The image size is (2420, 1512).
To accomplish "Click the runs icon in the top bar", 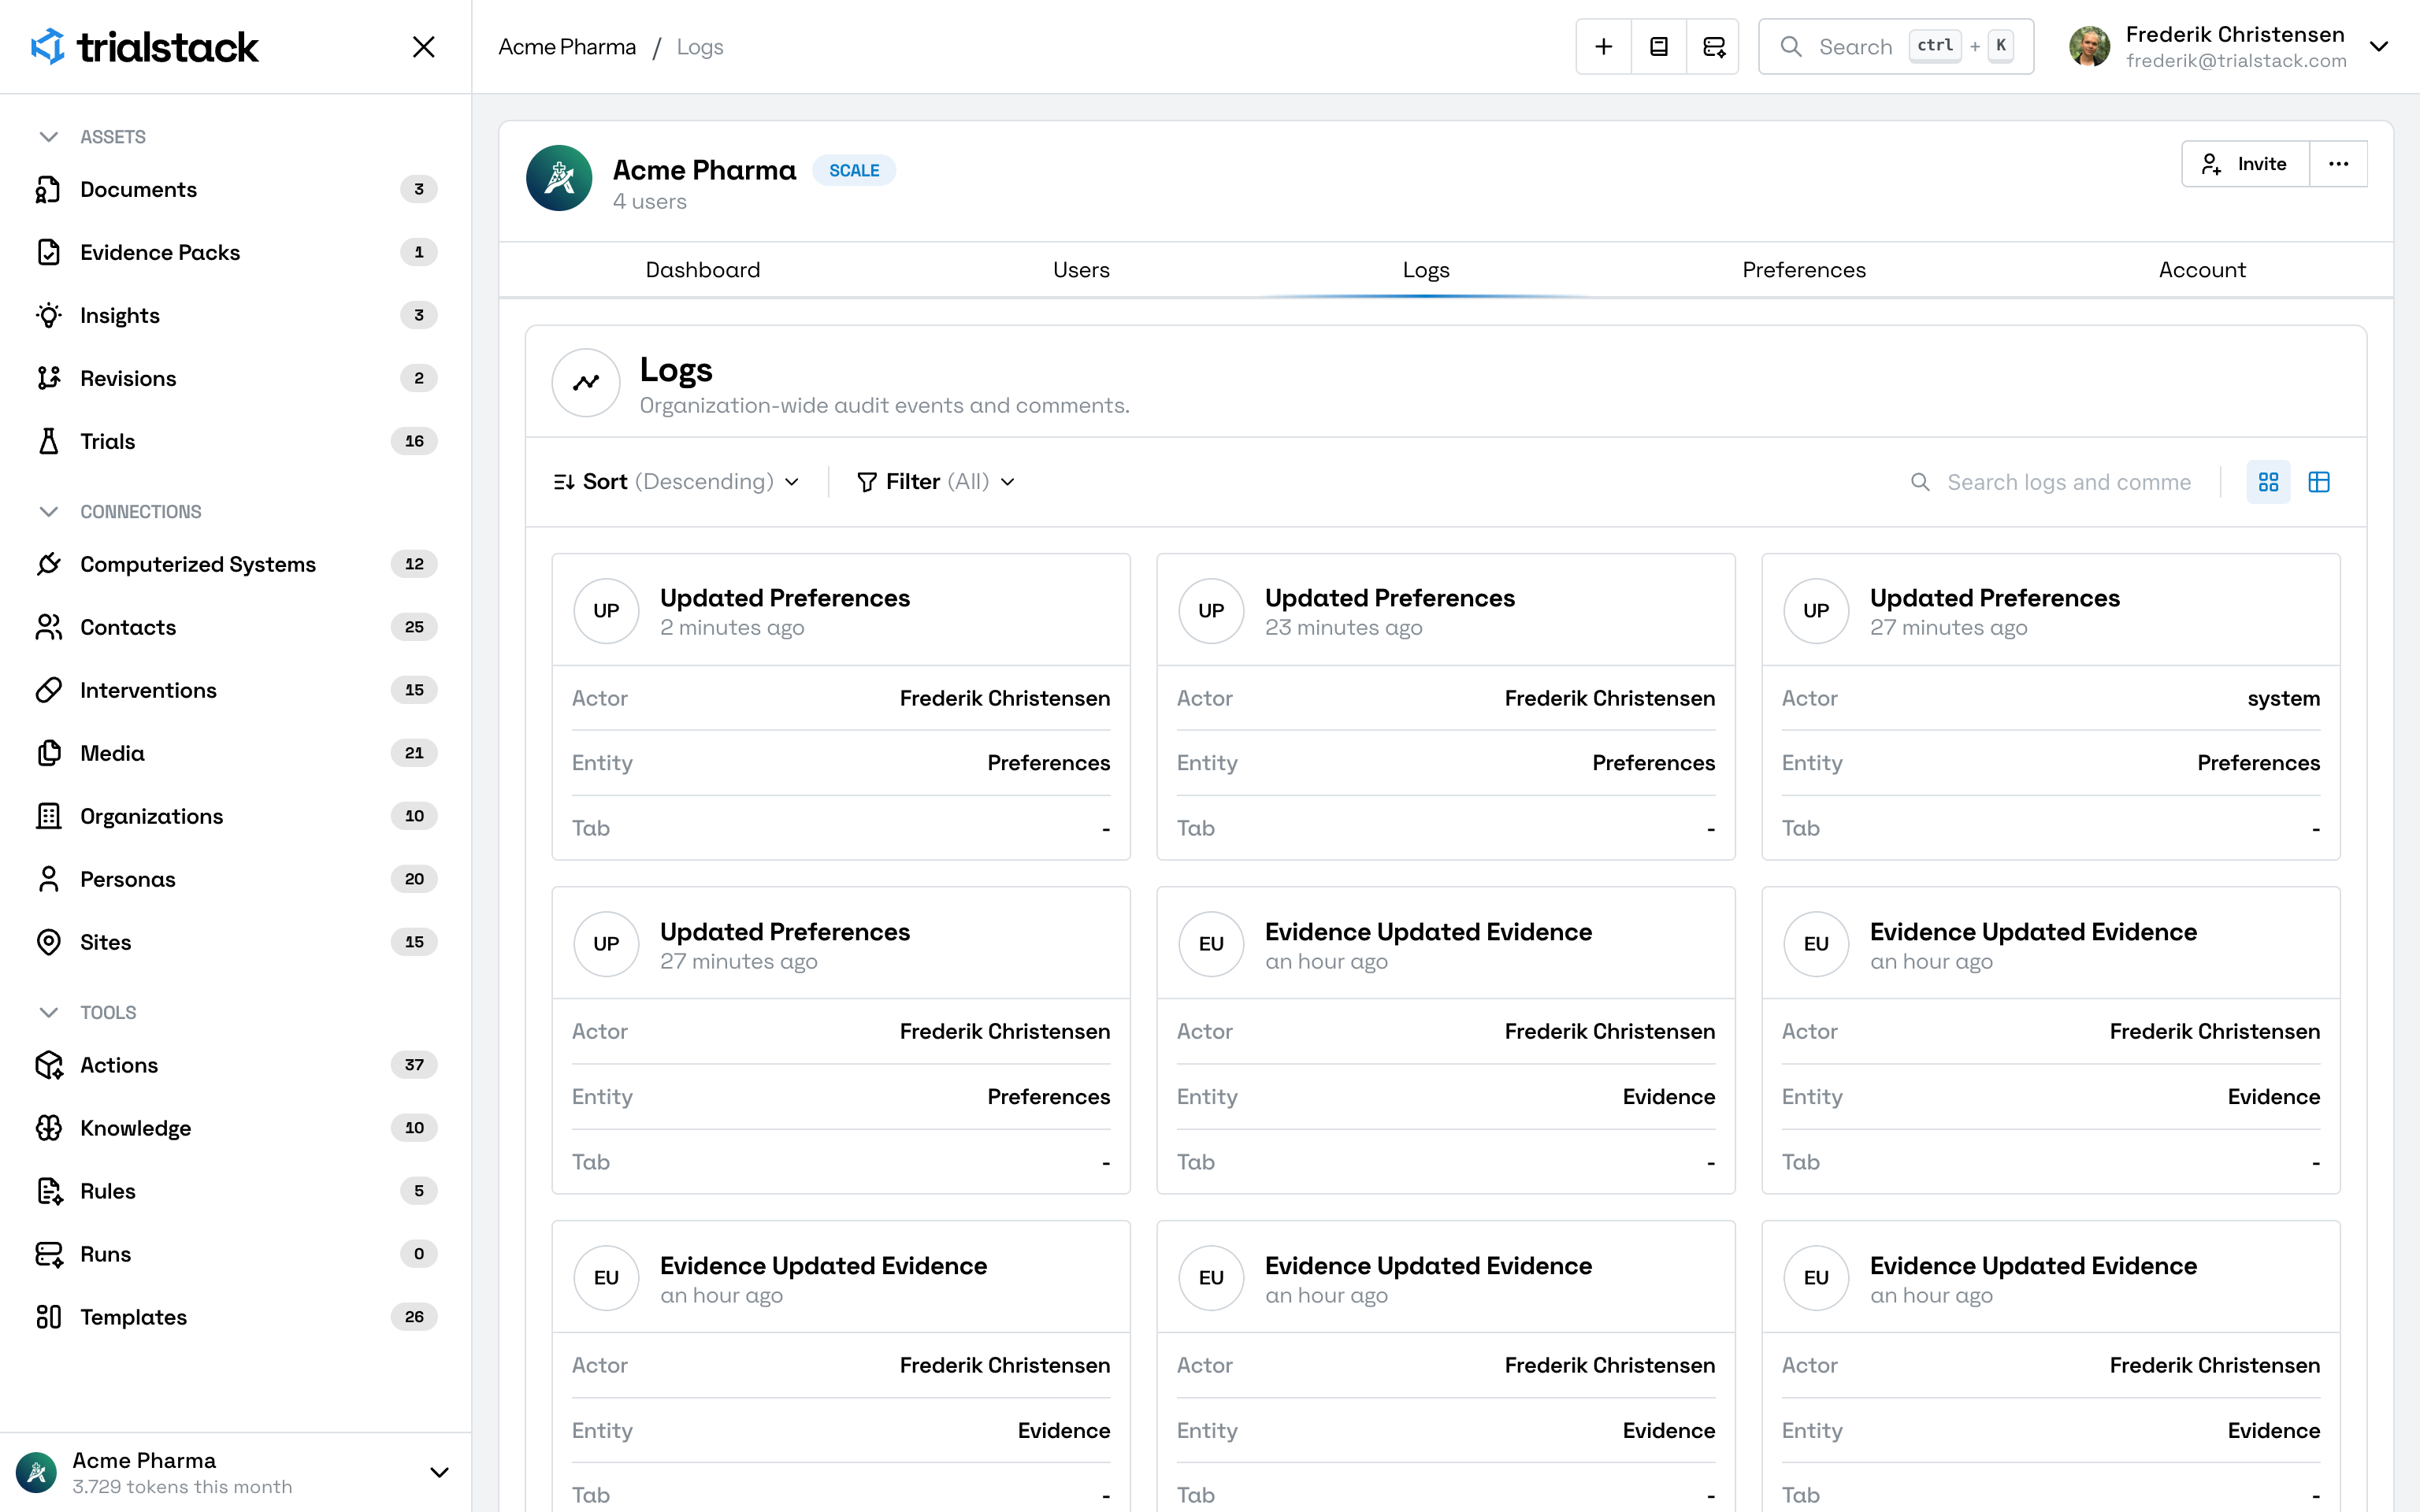I will tap(1713, 47).
